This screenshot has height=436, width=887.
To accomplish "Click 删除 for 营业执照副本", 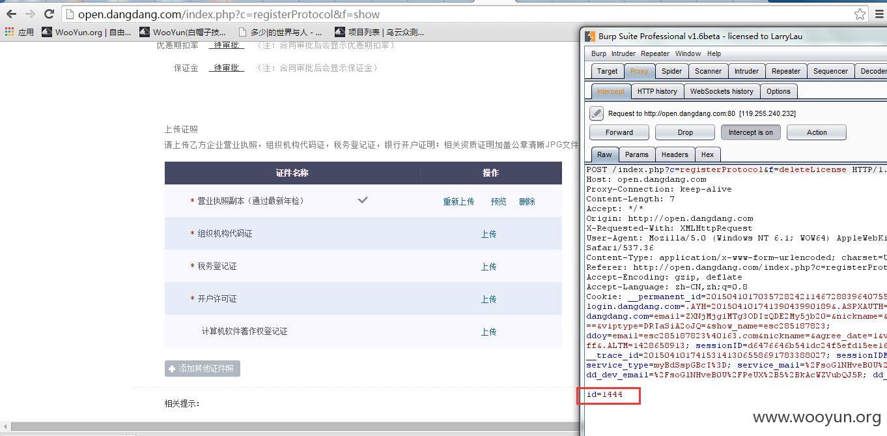I will click(x=527, y=202).
